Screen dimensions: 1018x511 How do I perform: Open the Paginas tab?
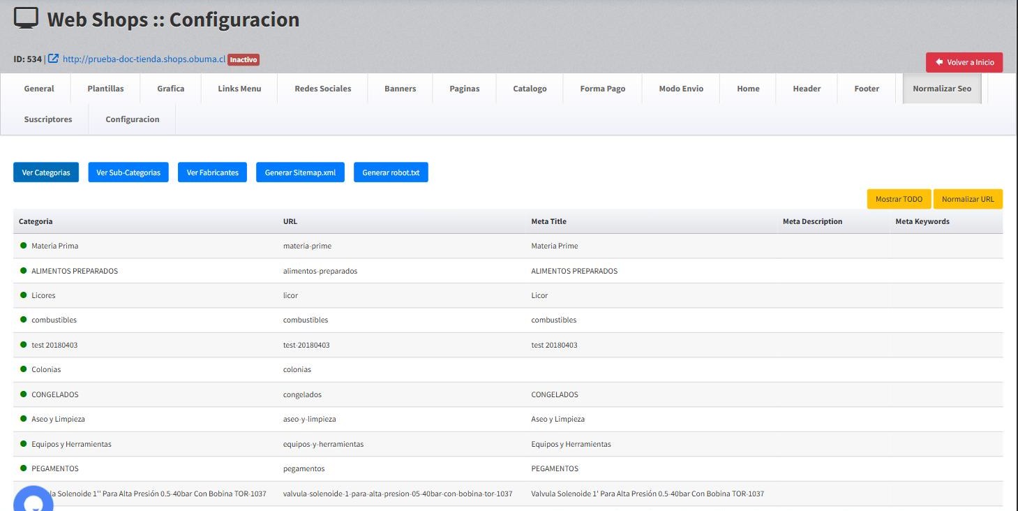pyautogui.click(x=465, y=89)
